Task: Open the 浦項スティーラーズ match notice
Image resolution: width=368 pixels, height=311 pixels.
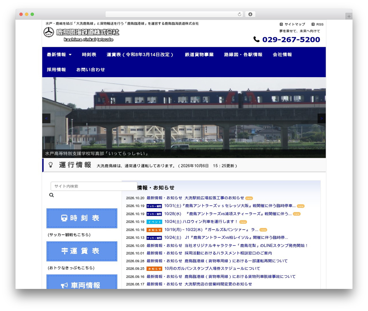Action: tap(228, 214)
